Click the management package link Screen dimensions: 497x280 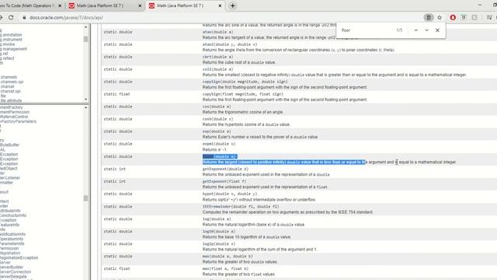[x=13, y=49]
